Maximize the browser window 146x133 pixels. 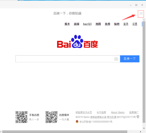pos(136,5)
